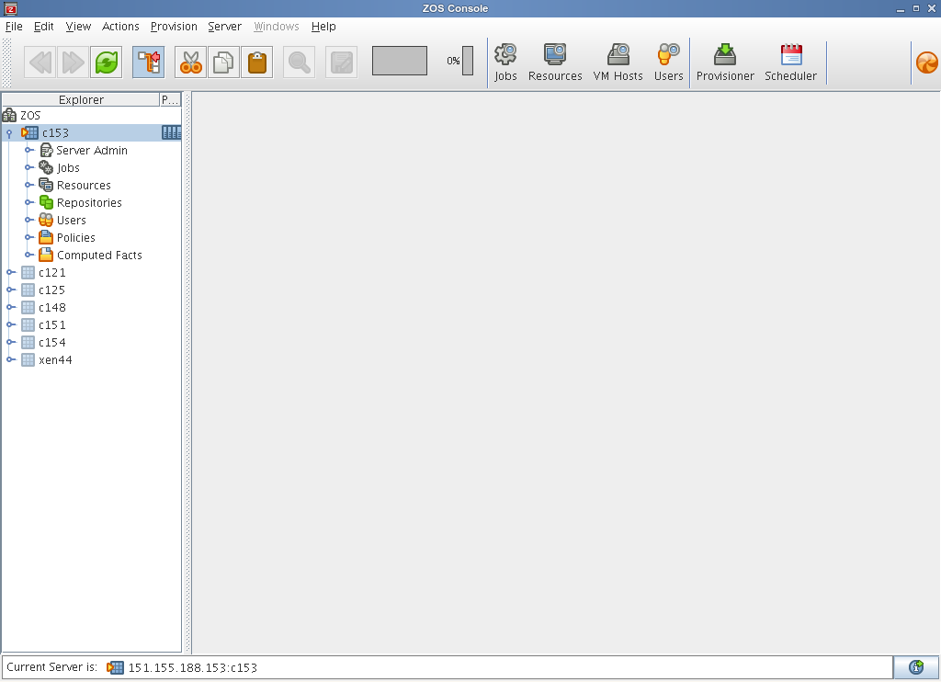Open the Users monitor toolbar icon

tap(669, 63)
